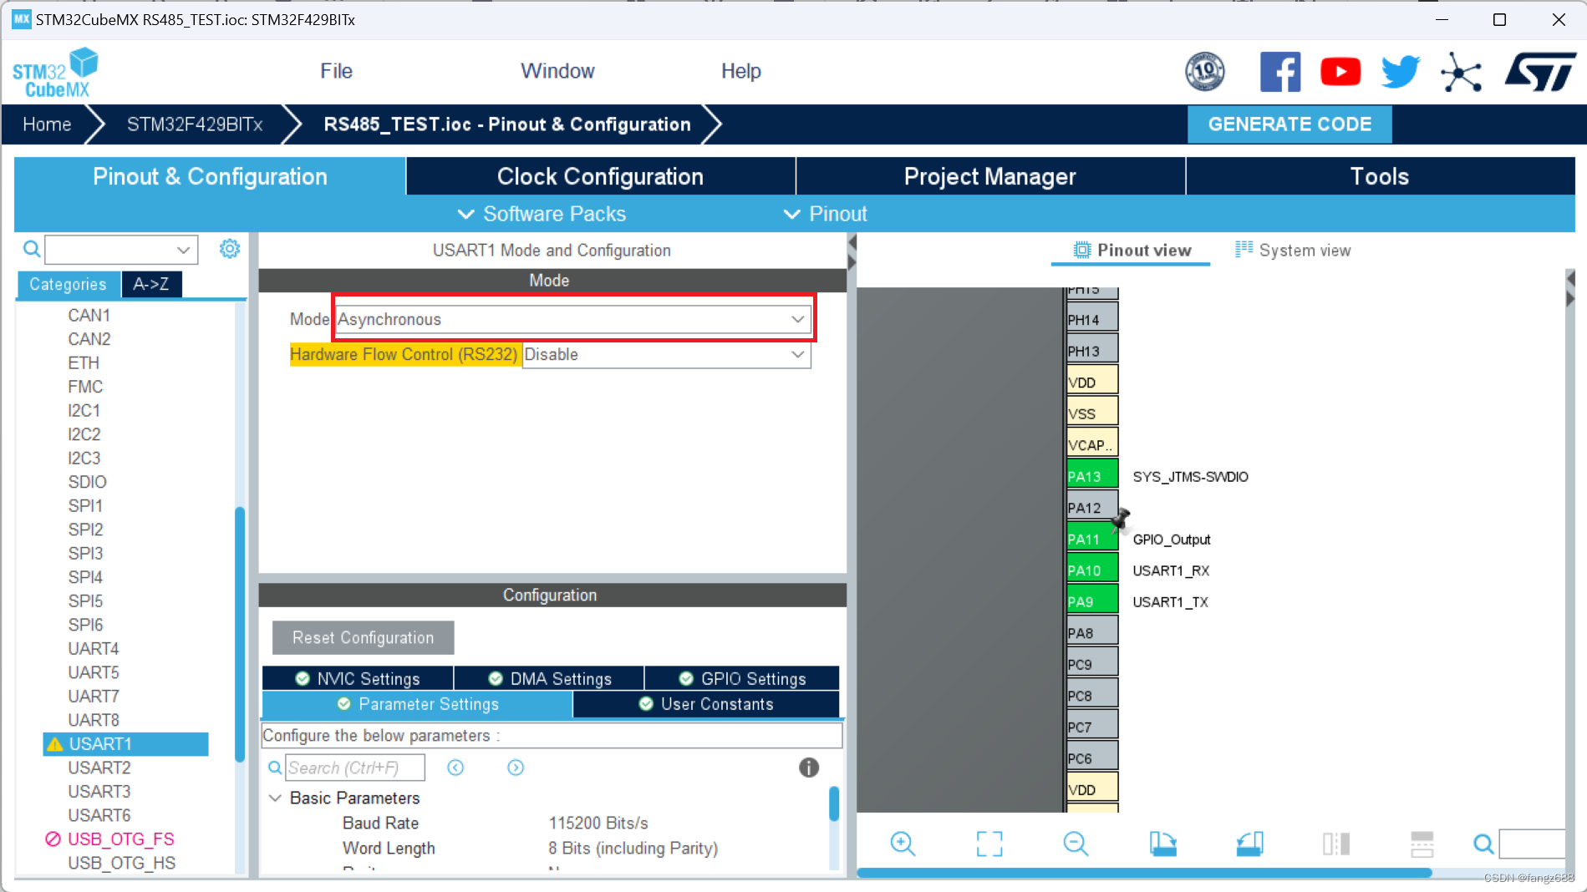Click the fit-to-screen pinout icon
The width and height of the screenshot is (1587, 892).
tap(989, 844)
